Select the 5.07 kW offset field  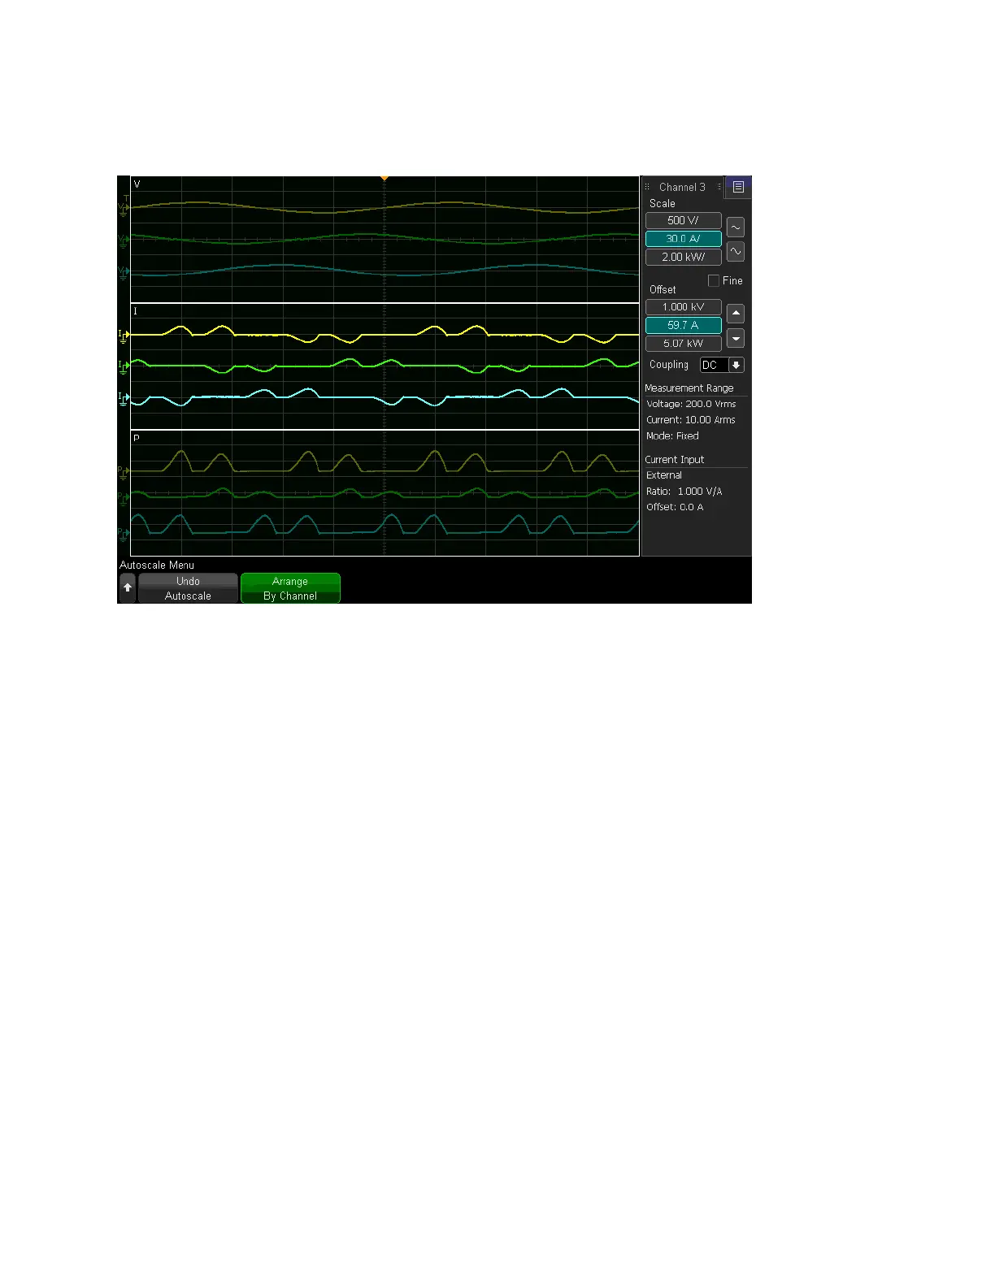point(683,343)
